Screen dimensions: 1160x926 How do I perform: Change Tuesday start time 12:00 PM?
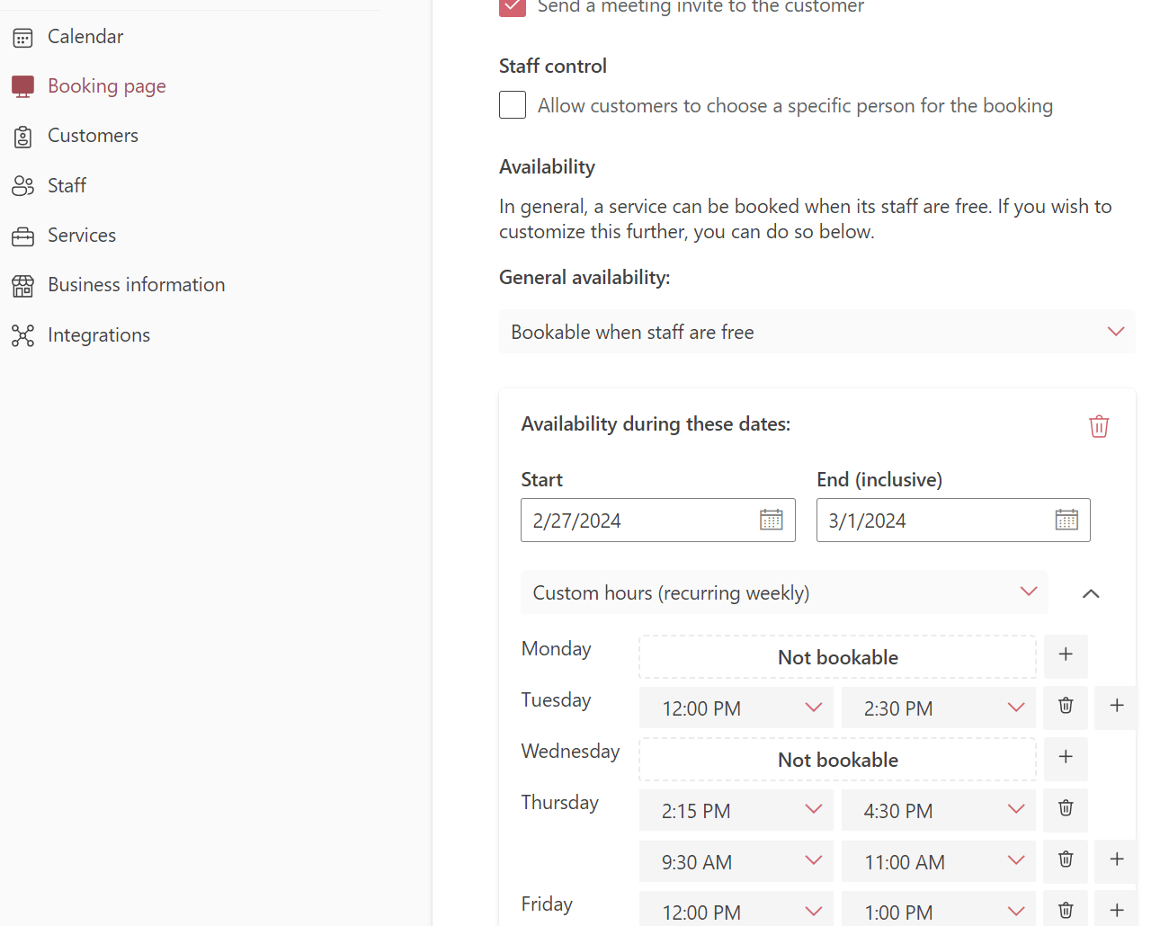tap(736, 708)
